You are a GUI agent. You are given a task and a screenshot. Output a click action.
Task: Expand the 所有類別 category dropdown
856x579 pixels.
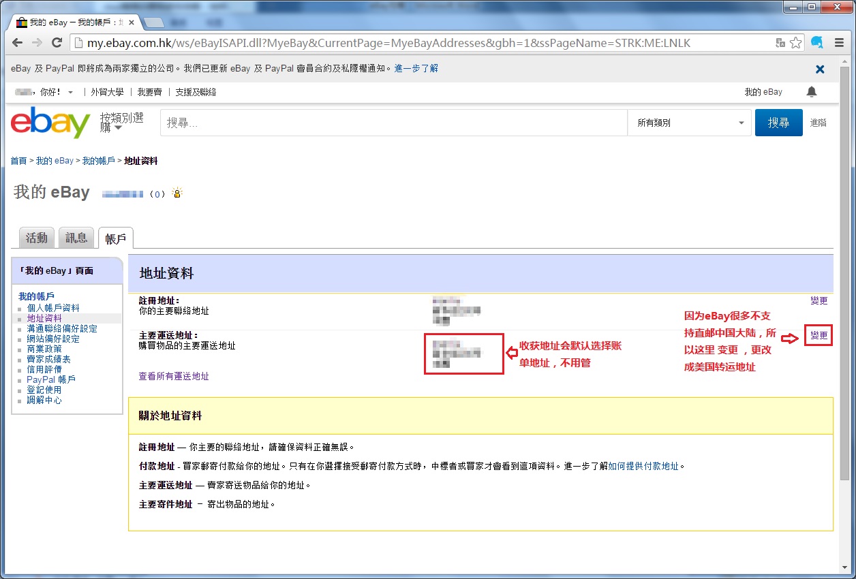tap(690, 123)
